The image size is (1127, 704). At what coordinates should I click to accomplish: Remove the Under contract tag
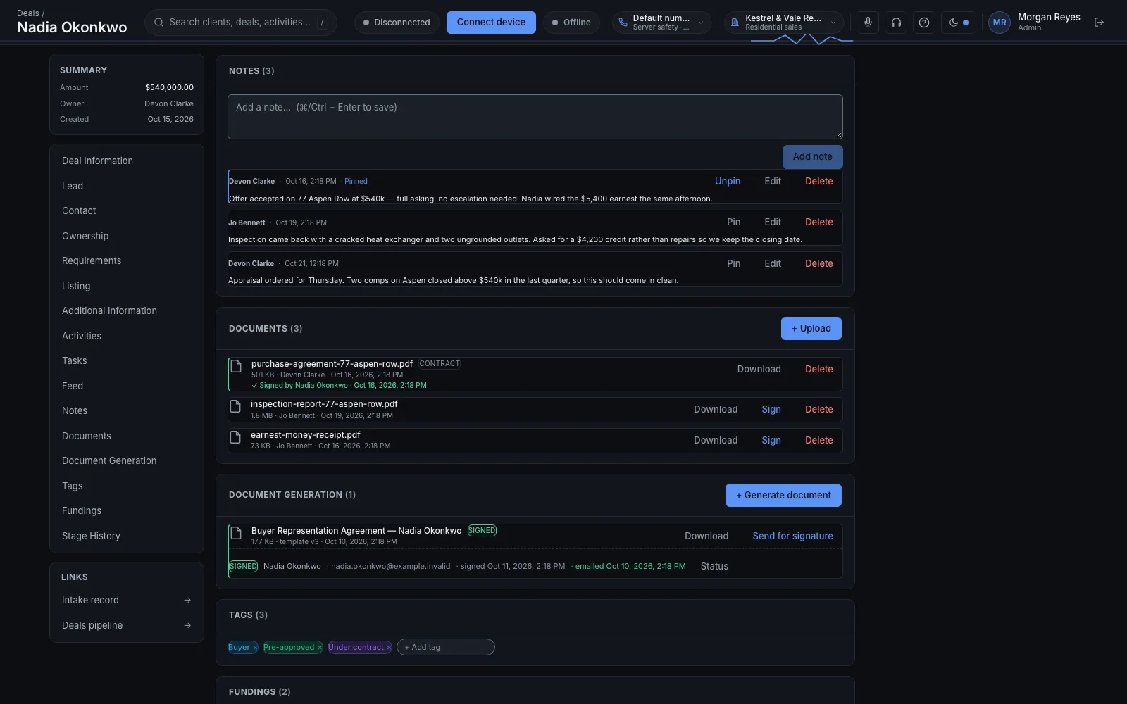pos(389,648)
